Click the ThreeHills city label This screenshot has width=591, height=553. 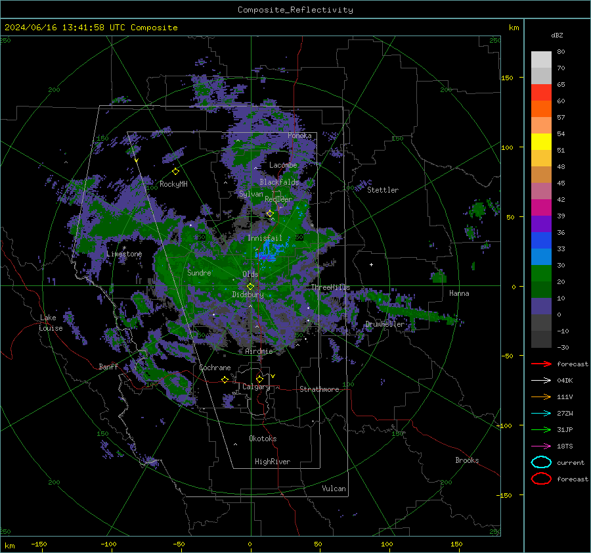(330, 287)
